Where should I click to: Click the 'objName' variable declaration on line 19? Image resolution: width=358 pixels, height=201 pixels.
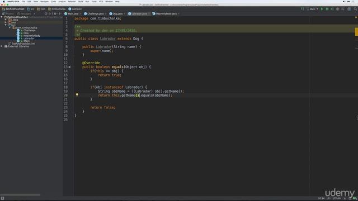[119, 92]
